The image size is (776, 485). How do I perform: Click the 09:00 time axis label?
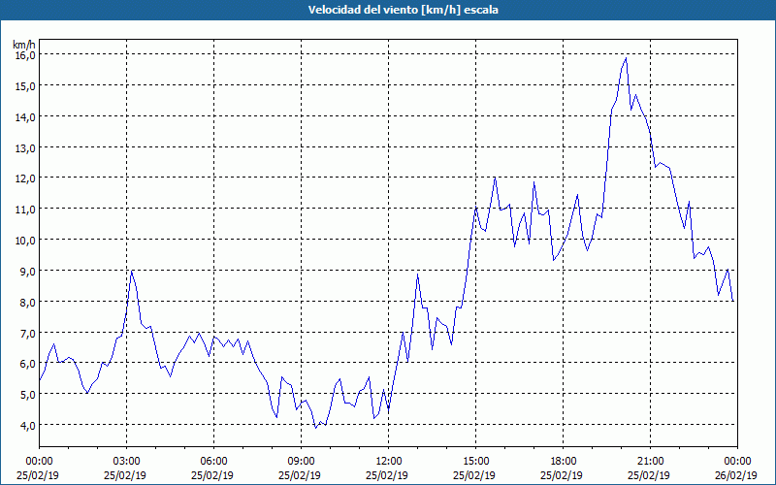pyautogui.click(x=302, y=462)
